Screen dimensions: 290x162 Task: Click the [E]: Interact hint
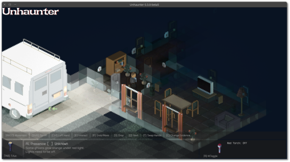[x=81, y=136]
